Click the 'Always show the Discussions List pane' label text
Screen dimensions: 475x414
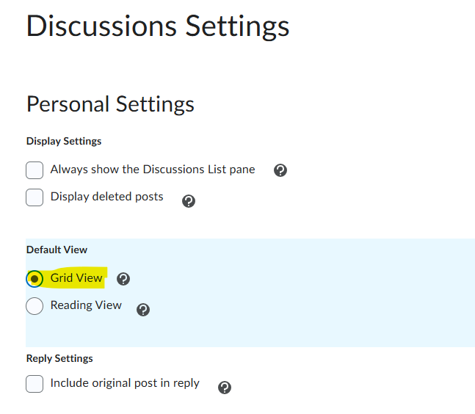tap(153, 170)
